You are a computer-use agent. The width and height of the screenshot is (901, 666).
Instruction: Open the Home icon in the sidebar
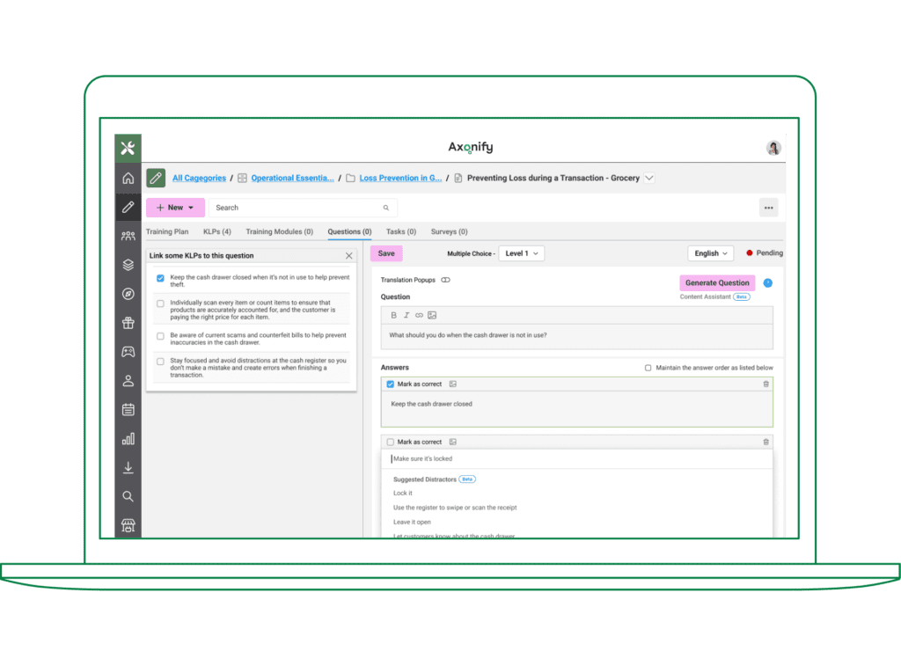pyautogui.click(x=128, y=177)
